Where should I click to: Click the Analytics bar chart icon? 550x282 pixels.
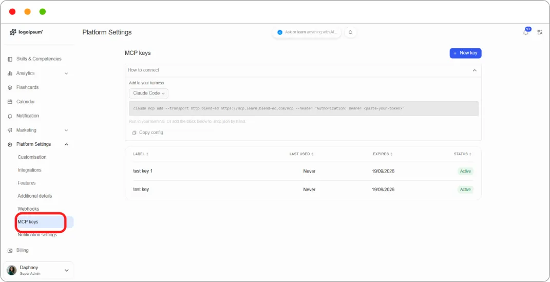coord(10,73)
